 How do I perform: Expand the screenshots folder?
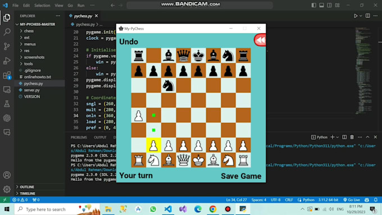(34, 57)
